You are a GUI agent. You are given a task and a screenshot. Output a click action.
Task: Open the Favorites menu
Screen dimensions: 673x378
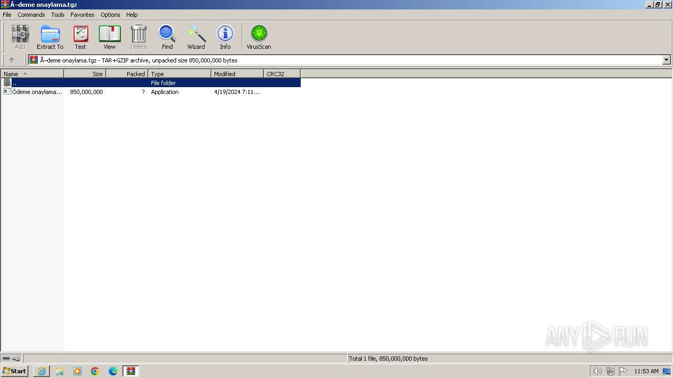[83, 15]
